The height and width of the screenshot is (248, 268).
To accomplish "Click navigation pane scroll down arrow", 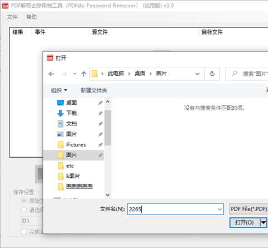I will pyautogui.click(x=108, y=195).
